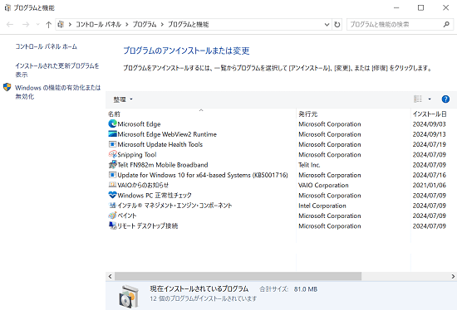Go forward with the right arrow
The width and height of the screenshot is (457, 310).
click(26, 24)
